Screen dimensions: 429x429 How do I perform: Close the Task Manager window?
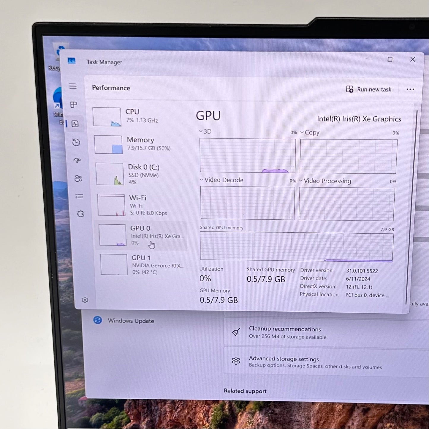point(413,59)
